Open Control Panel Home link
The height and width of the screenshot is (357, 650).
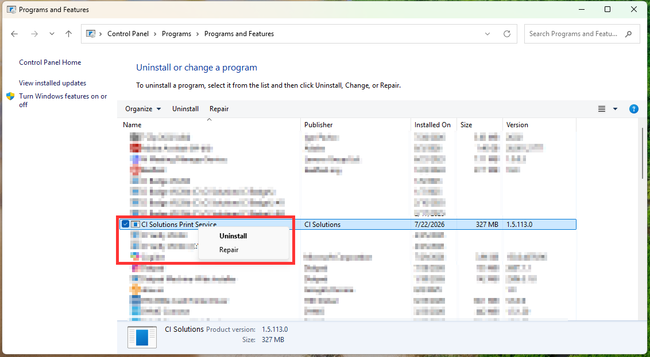pos(50,62)
